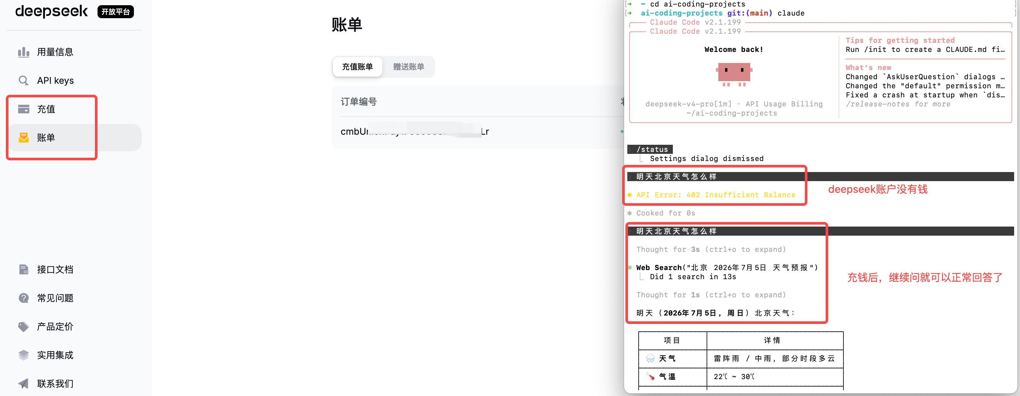Open 用量信息 in the sidebar
The width and height of the screenshot is (1020, 396).
tap(55, 52)
